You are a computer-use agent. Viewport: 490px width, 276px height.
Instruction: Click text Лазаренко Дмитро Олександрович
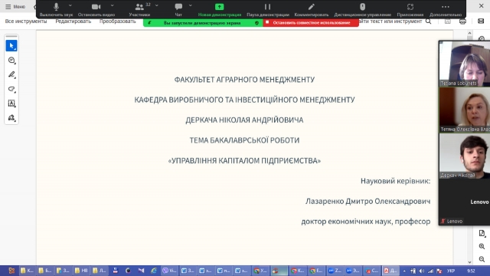click(x=367, y=201)
